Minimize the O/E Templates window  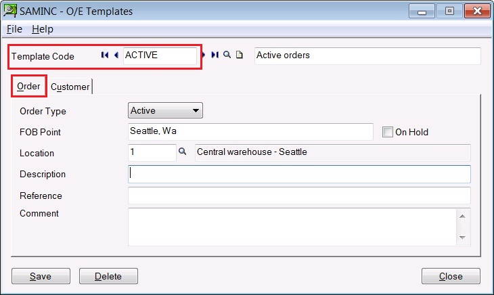(422, 12)
